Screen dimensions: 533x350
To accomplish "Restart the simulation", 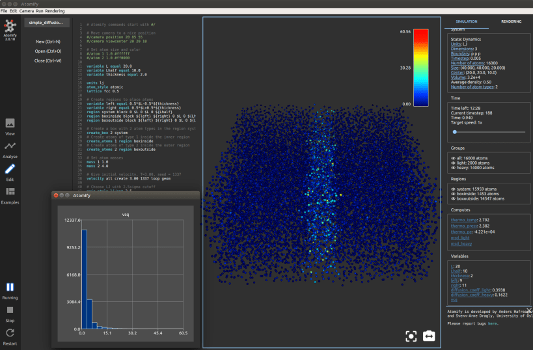I will [10, 333].
